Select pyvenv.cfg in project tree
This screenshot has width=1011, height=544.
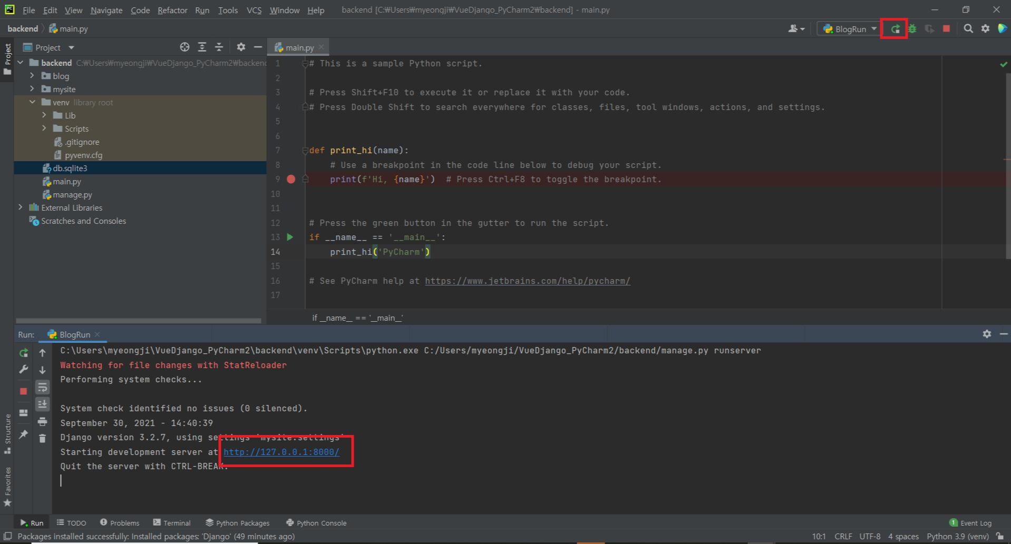tap(78, 155)
